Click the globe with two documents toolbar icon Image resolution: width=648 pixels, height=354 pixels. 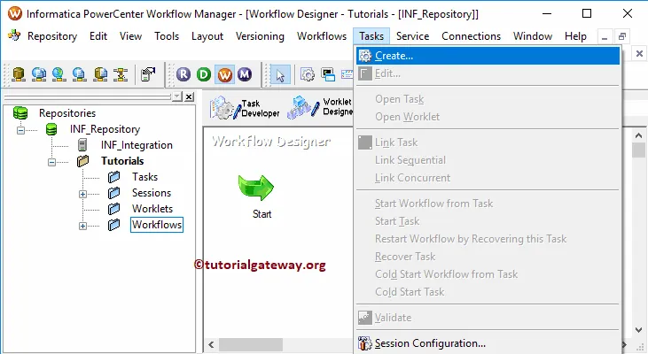point(39,74)
